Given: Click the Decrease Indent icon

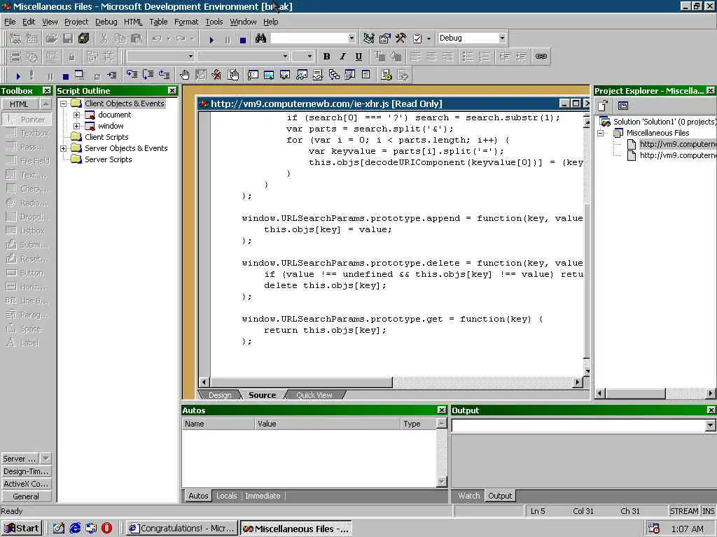Looking at the screenshot, I should pyautogui.click(x=505, y=56).
